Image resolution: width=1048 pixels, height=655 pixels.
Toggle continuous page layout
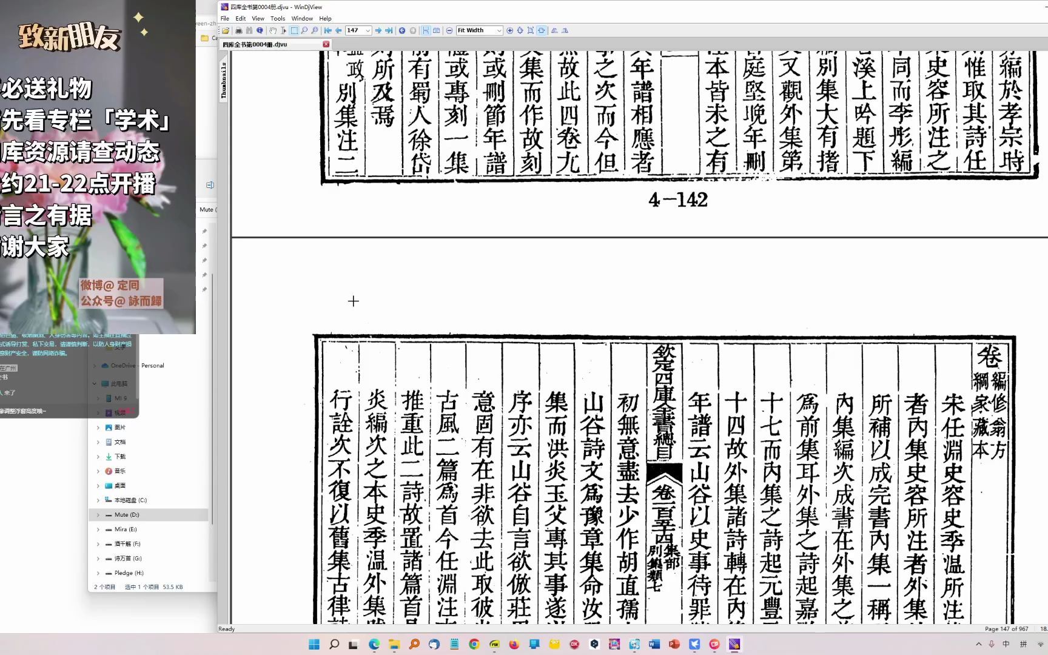(426, 30)
